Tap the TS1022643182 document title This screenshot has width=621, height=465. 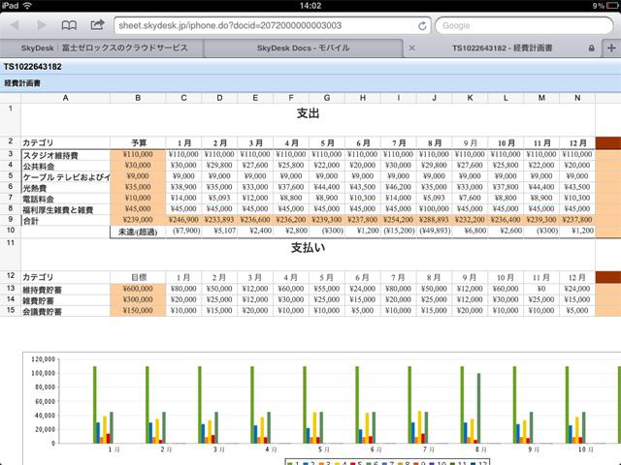pos(32,67)
